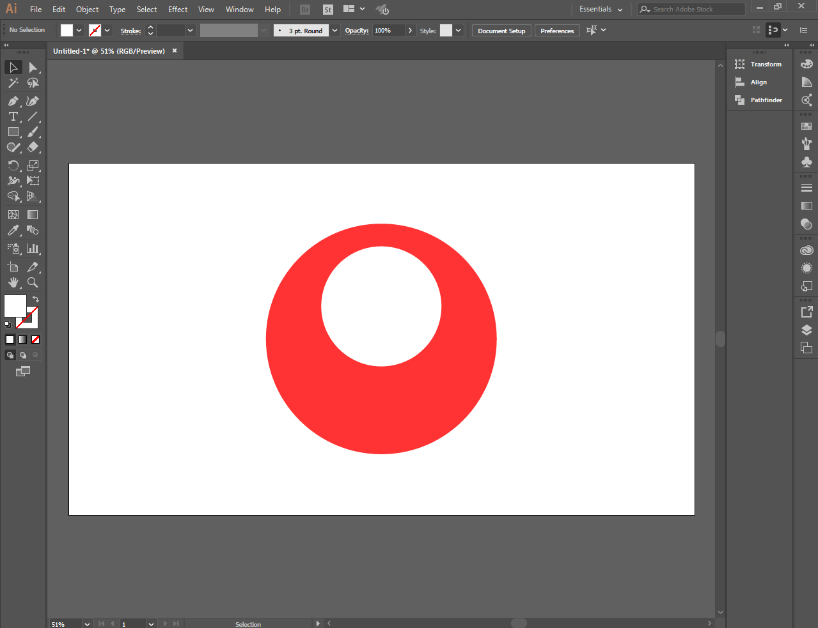Collapse the Tools panel with double arrows

click(x=6, y=45)
